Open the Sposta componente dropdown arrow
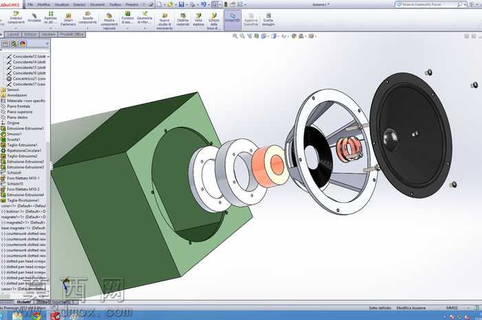Image resolution: width=482 pixels, height=320 pixels. (x=87, y=28)
